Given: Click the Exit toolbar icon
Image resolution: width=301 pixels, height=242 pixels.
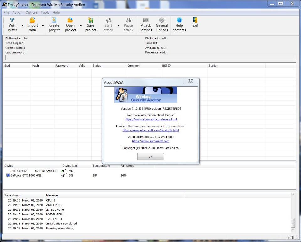Looking at the screenshot, I should click(x=195, y=20).
